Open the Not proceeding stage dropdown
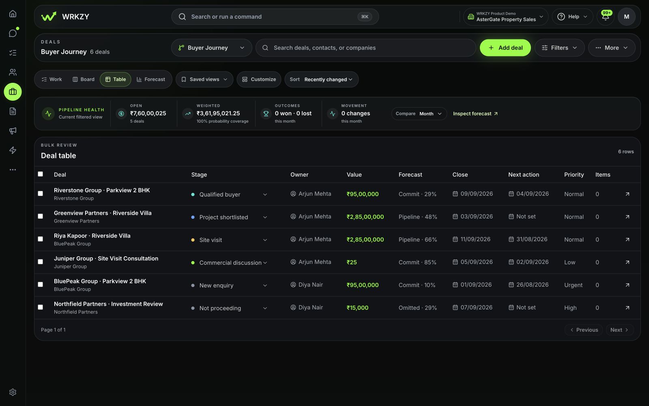 tap(230, 308)
